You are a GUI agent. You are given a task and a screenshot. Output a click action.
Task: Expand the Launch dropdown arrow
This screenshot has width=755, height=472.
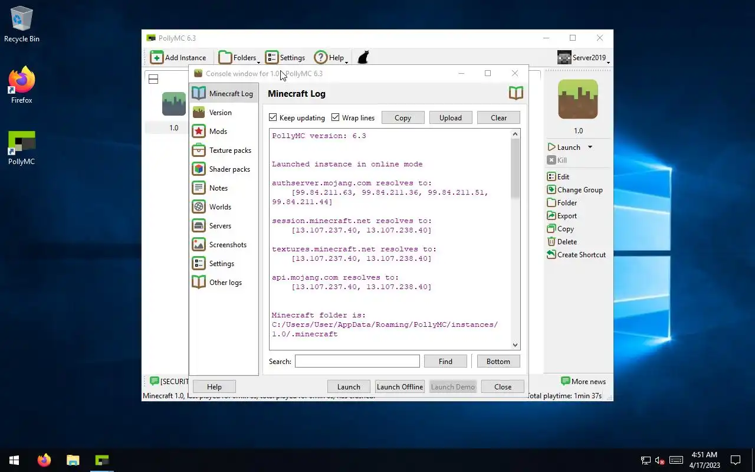[x=590, y=147]
